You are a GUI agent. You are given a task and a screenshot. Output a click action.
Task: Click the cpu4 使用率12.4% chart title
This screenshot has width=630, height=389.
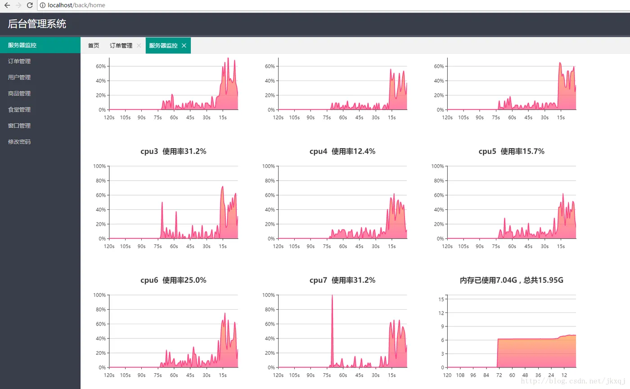pos(342,152)
